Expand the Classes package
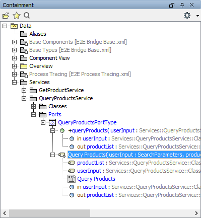 click(33, 106)
